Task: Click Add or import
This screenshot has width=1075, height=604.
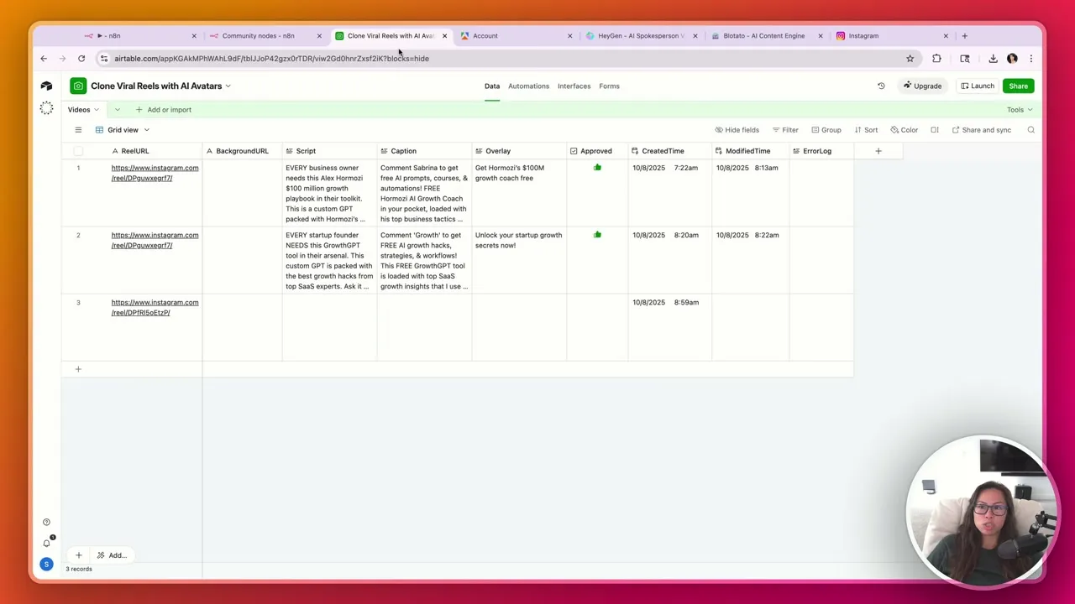Action: pos(164,110)
